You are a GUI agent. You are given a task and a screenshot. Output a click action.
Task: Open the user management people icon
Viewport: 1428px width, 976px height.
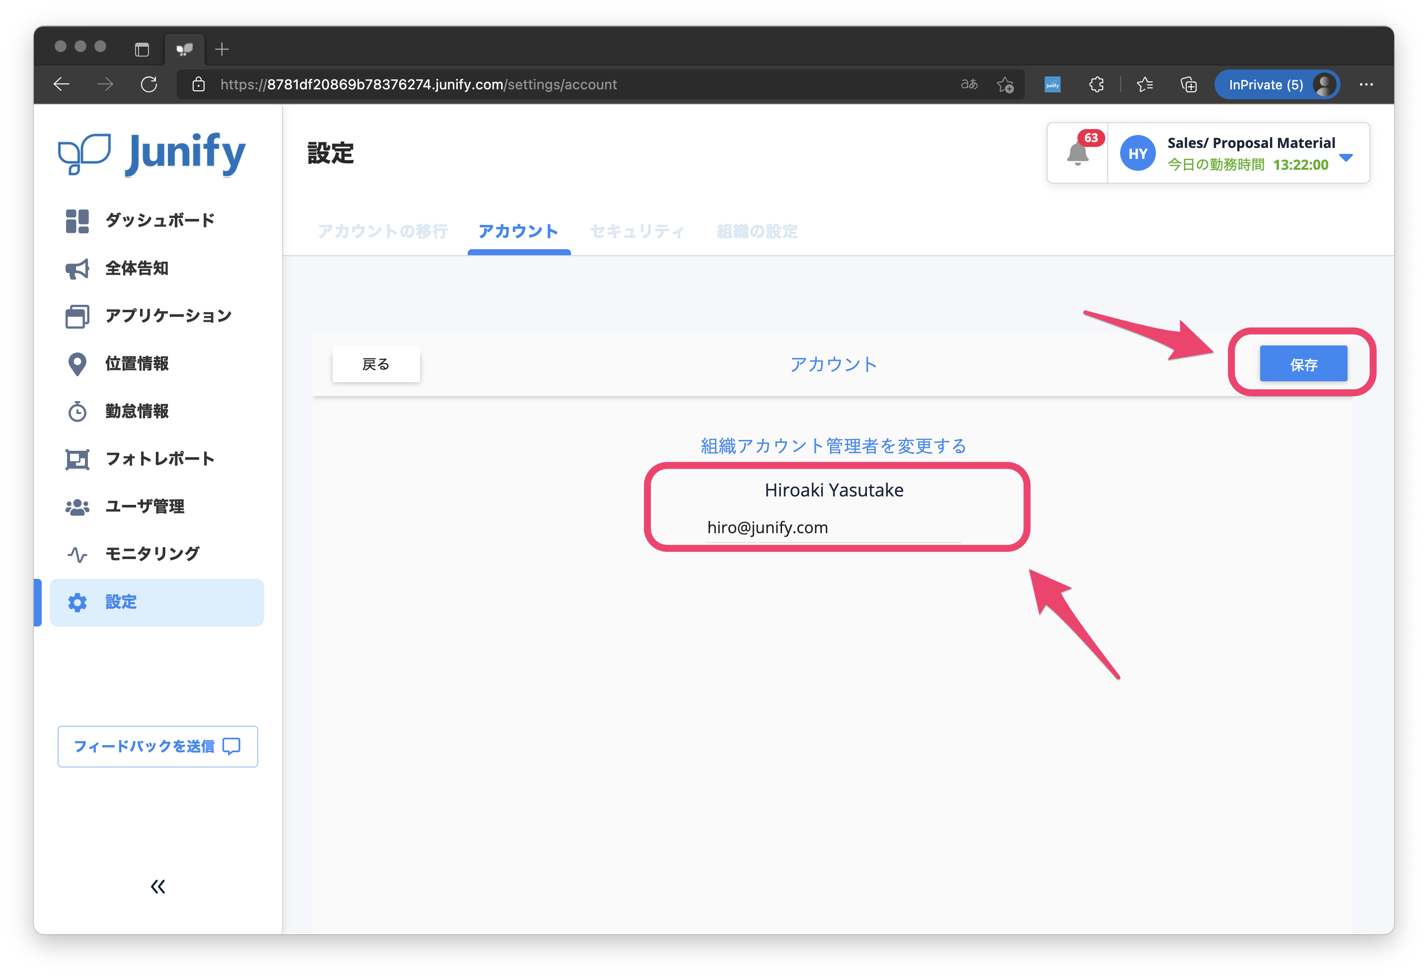pos(77,507)
